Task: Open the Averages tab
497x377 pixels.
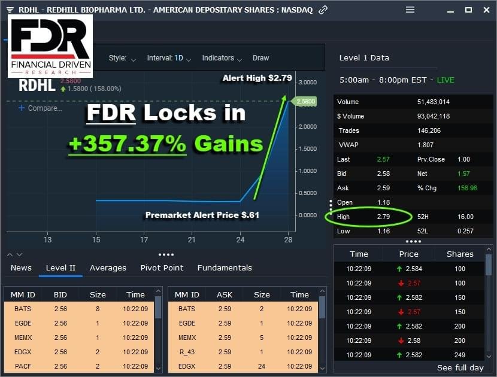Action: pos(108,268)
